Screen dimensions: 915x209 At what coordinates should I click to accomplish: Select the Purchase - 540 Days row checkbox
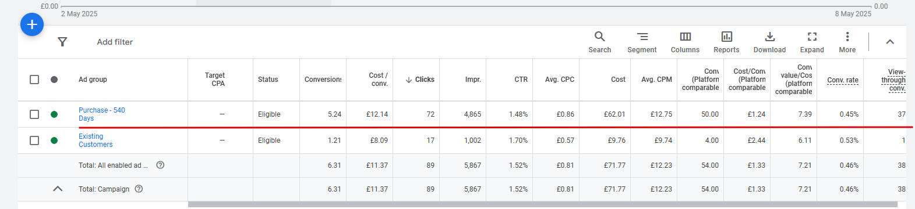[x=34, y=114]
